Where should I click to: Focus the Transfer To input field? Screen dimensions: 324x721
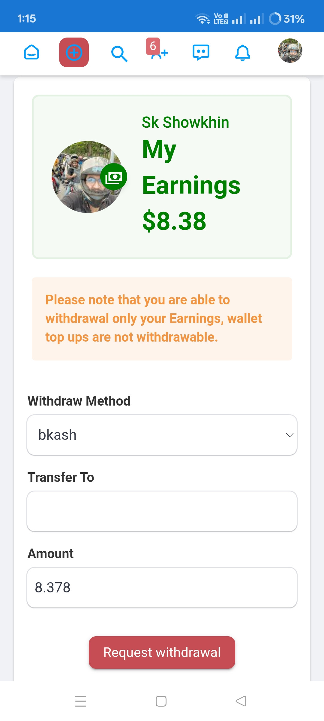162,511
